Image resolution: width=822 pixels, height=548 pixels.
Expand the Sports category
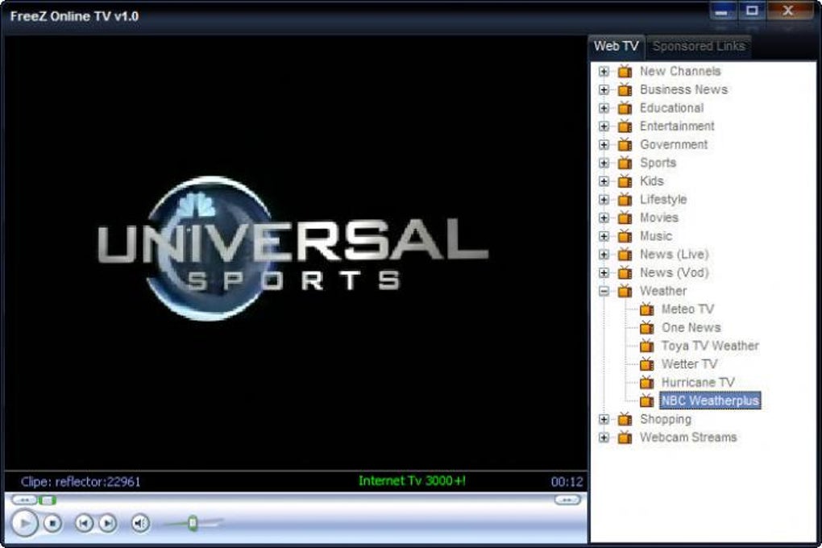604,164
